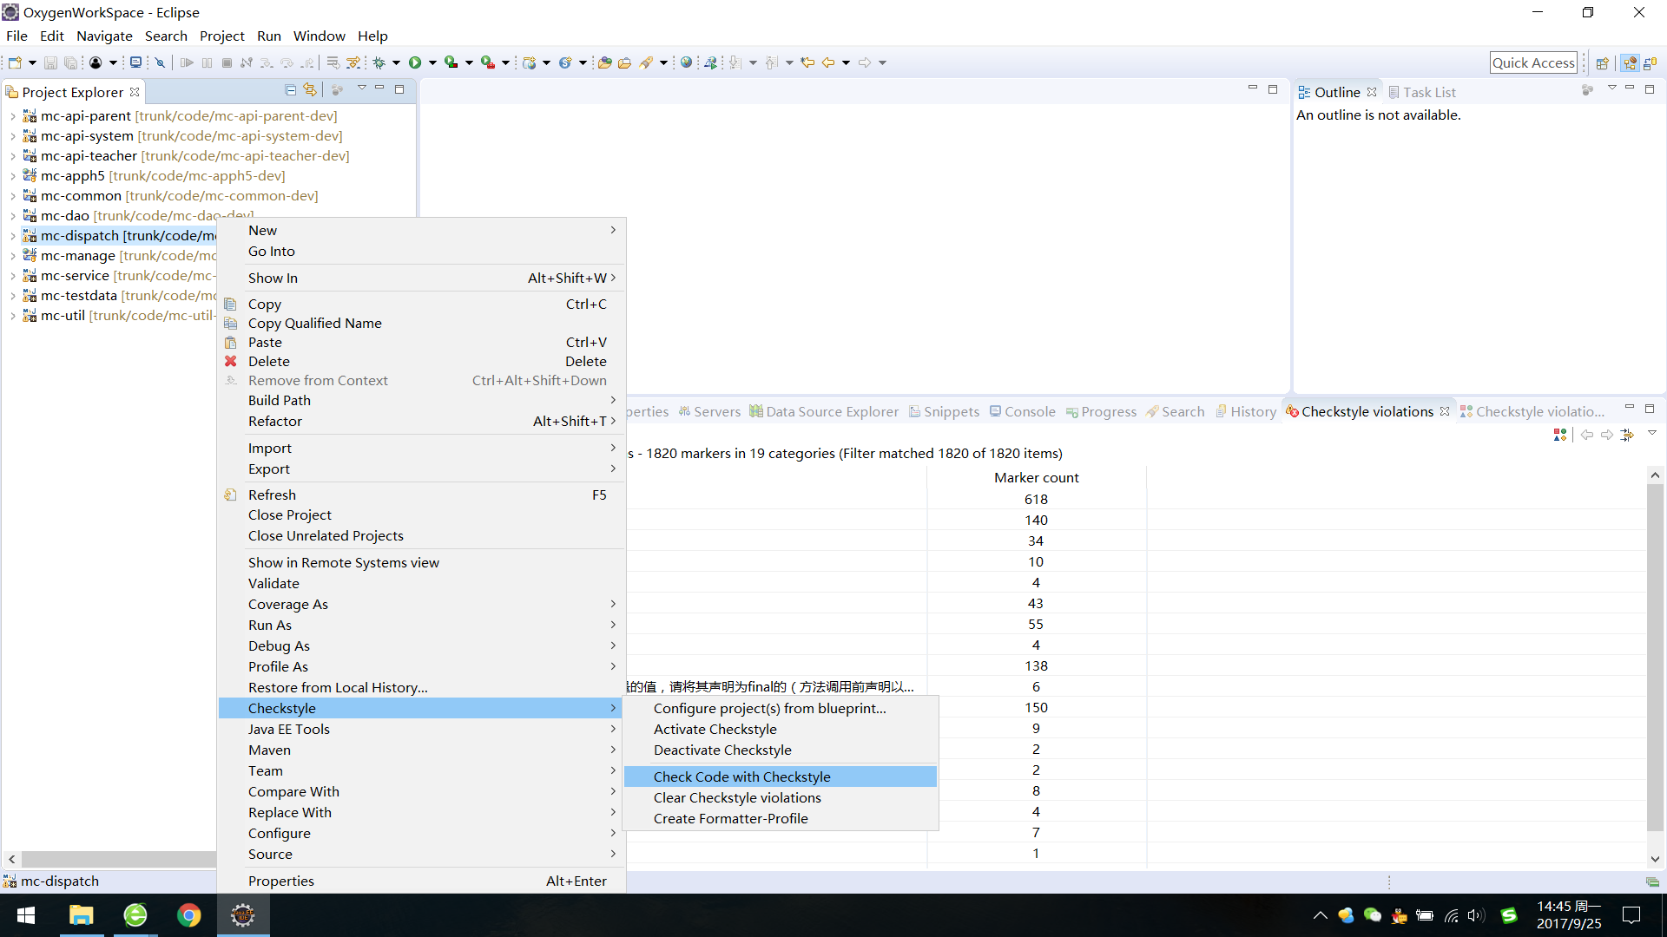Click the Open Perspective icon

1603,62
